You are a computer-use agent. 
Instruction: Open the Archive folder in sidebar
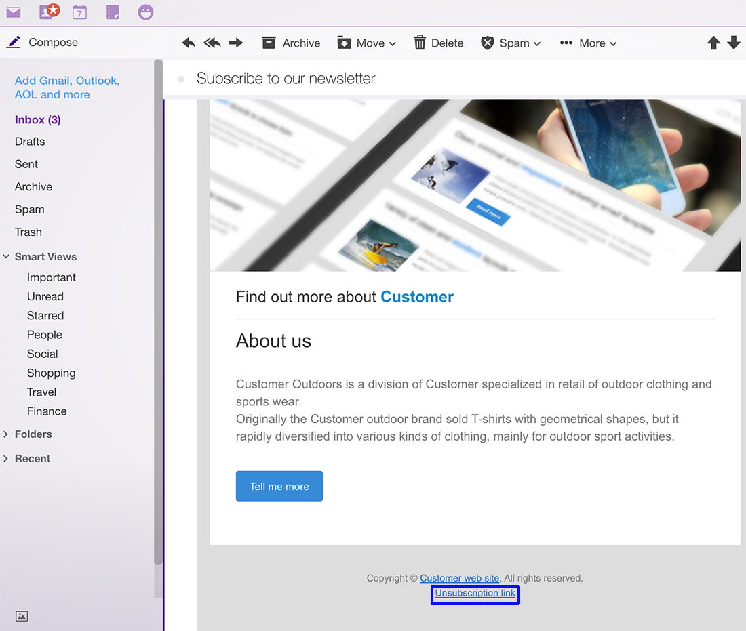point(33,187)
